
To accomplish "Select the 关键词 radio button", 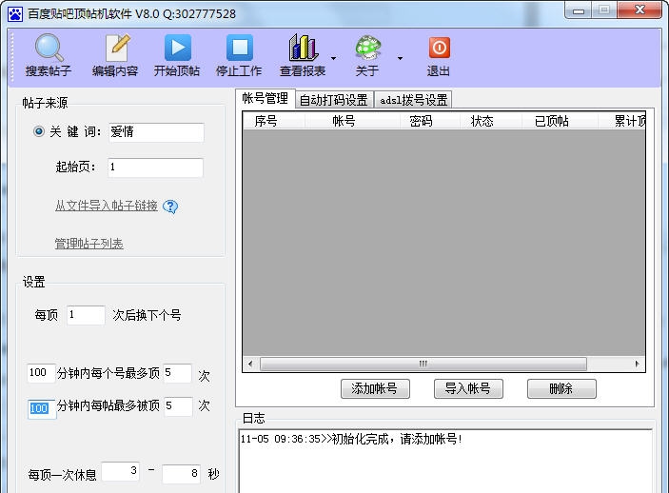I will coord(39,132).
